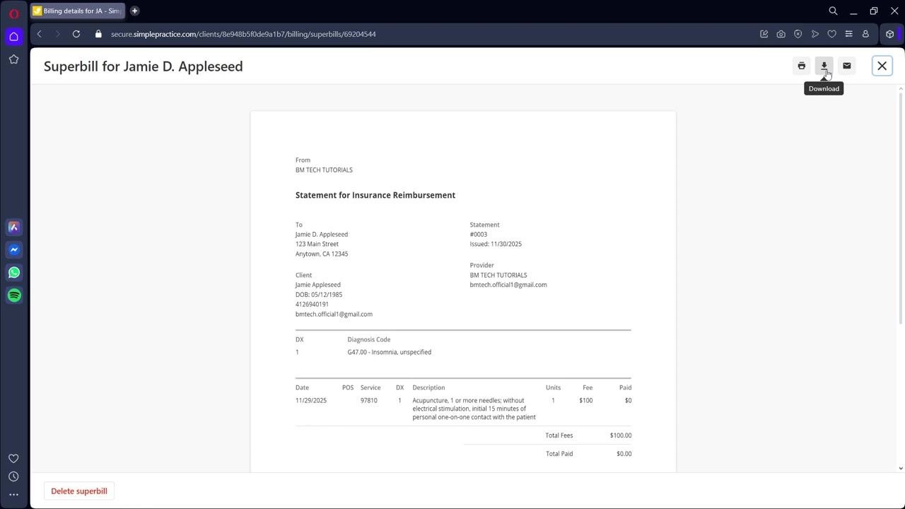The width and height of the screenshot is (905, 509).
Task: Open the profile account icon
Action: click(865, 34)
